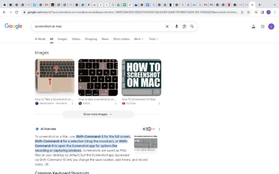Viewport: 279px width, 174px height.
Task: Open the DemoCreator screenshot result link
Action: point(54,99)
